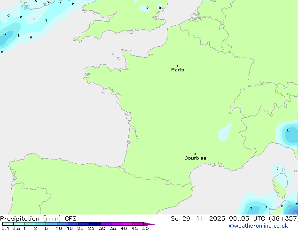Pick the legend swatch between 10 and 15
Image resolution: width=298 pixels, height=230 pixels.
click(x=63, y=224)
